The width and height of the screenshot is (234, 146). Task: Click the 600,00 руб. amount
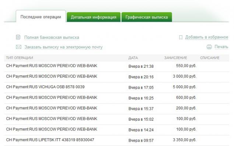click(x=186, y=97)
